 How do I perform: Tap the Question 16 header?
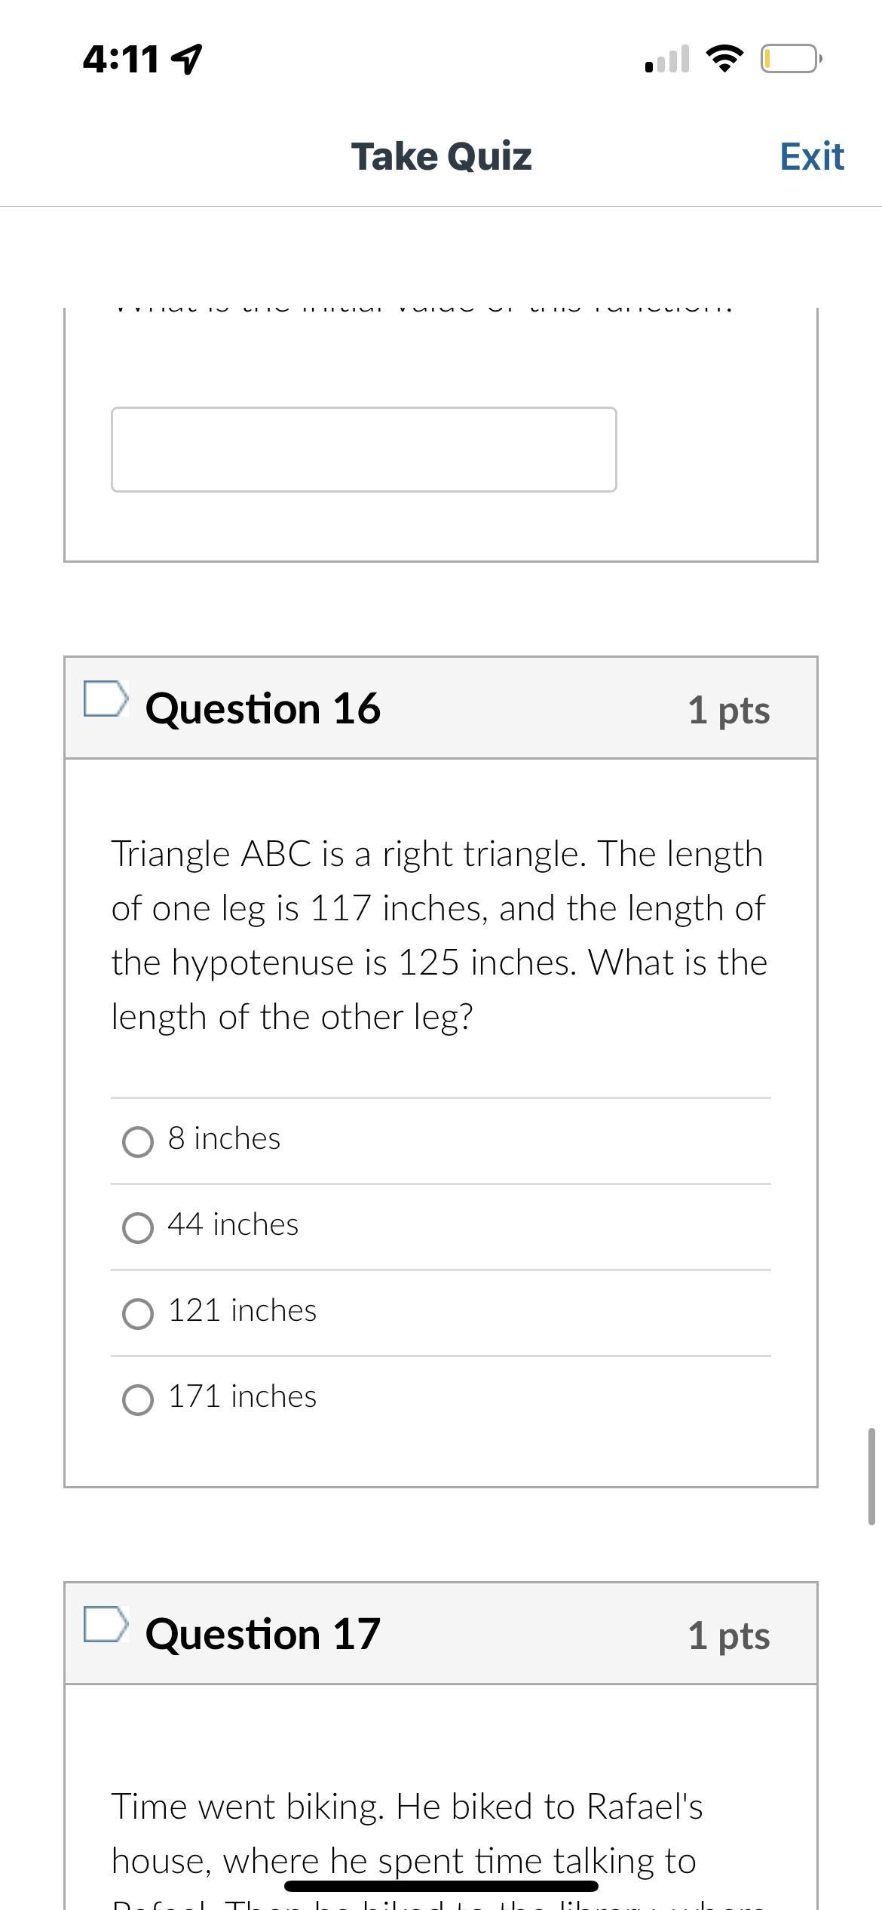[262, 708]
